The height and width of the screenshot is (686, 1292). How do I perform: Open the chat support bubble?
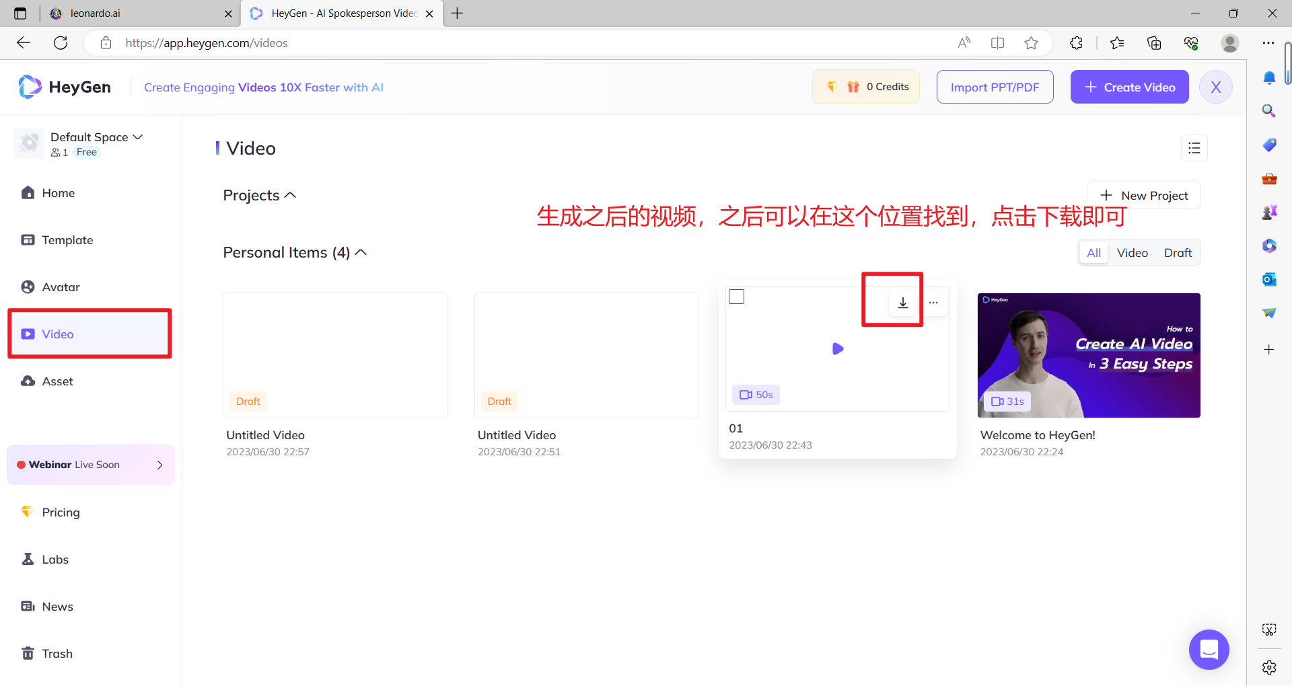tap(1209, 650)
